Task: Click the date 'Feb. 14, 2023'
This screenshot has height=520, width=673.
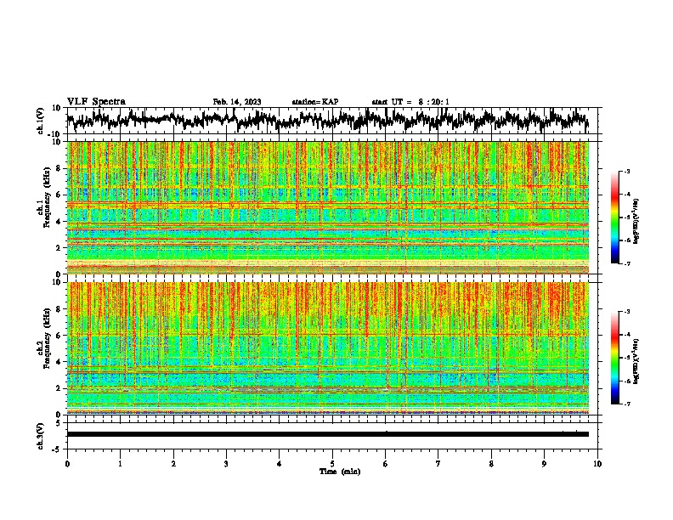Action: [x=237, y=102]
